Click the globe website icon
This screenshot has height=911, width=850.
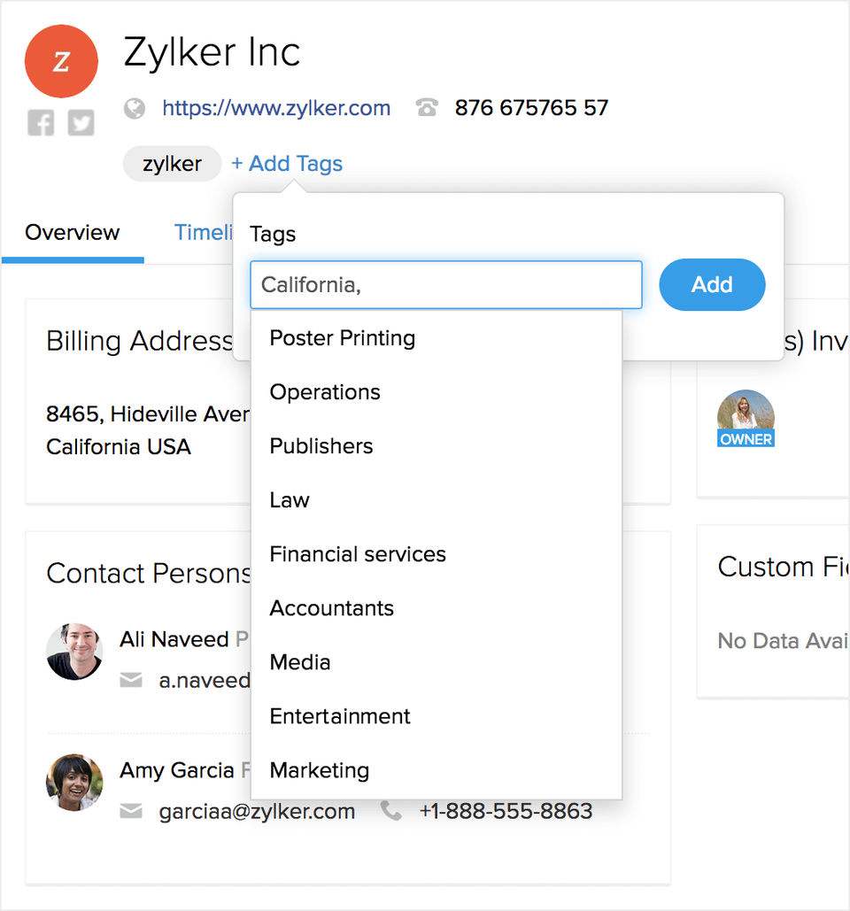tap(135, 109)
